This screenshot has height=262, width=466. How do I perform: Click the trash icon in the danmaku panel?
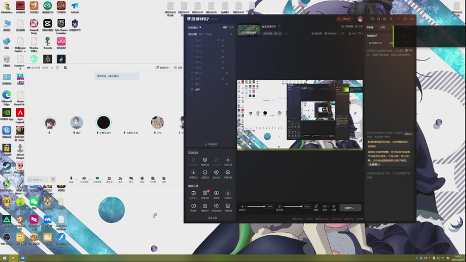pyautogui.click(x=407, y=50)
